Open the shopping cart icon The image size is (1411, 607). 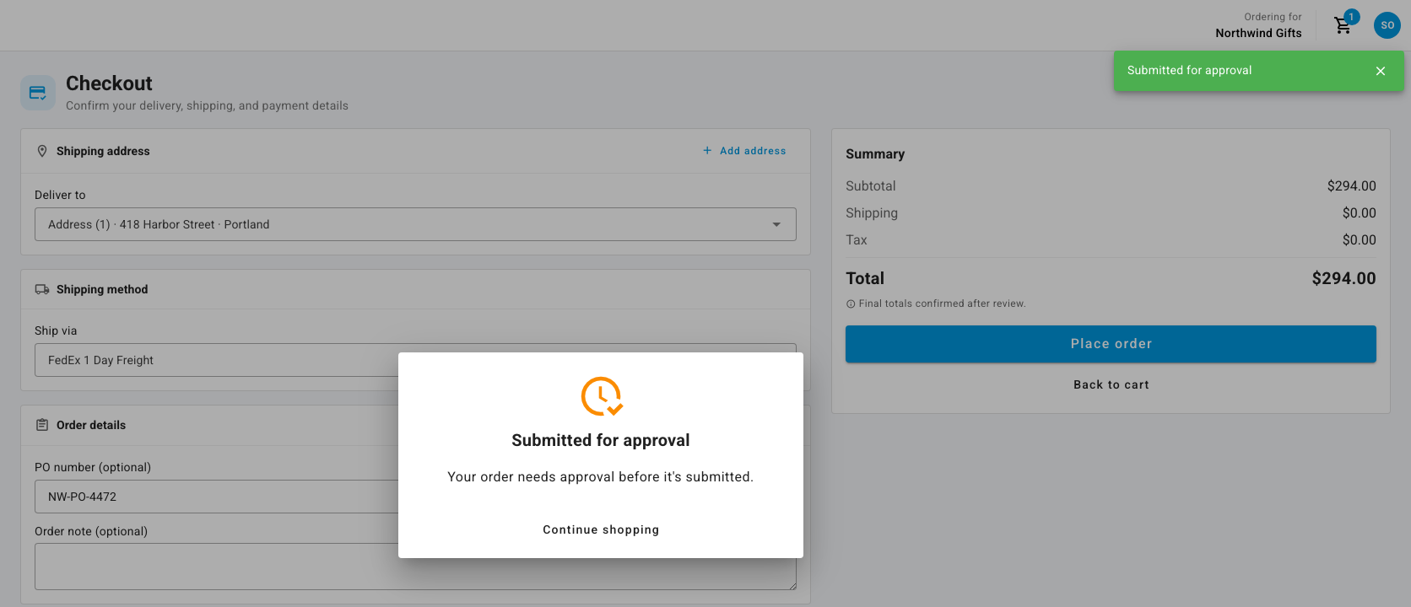tap(1343, 25)
